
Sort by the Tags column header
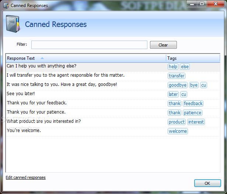193,58
